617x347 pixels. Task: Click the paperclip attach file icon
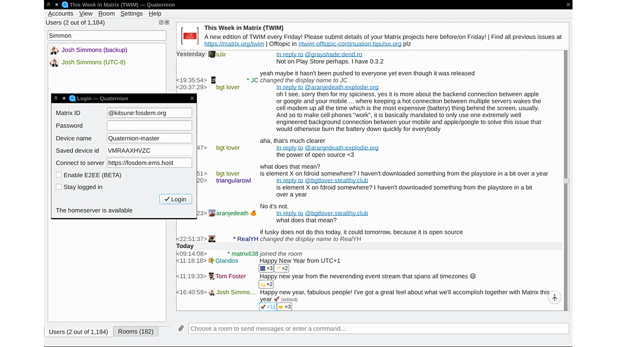pos(181,328)
